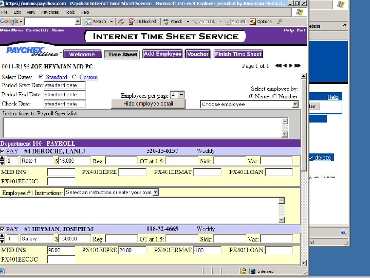Switch to the Time Sheet tab

[x=122, y=55]
